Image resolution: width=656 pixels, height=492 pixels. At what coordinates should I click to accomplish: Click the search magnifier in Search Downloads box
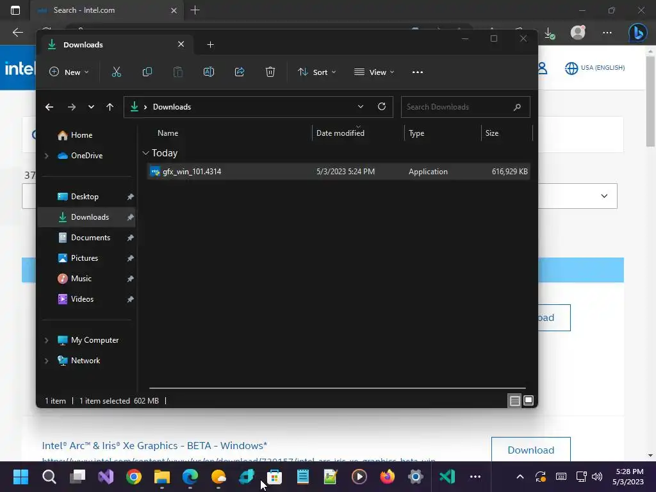click(517, 107)
